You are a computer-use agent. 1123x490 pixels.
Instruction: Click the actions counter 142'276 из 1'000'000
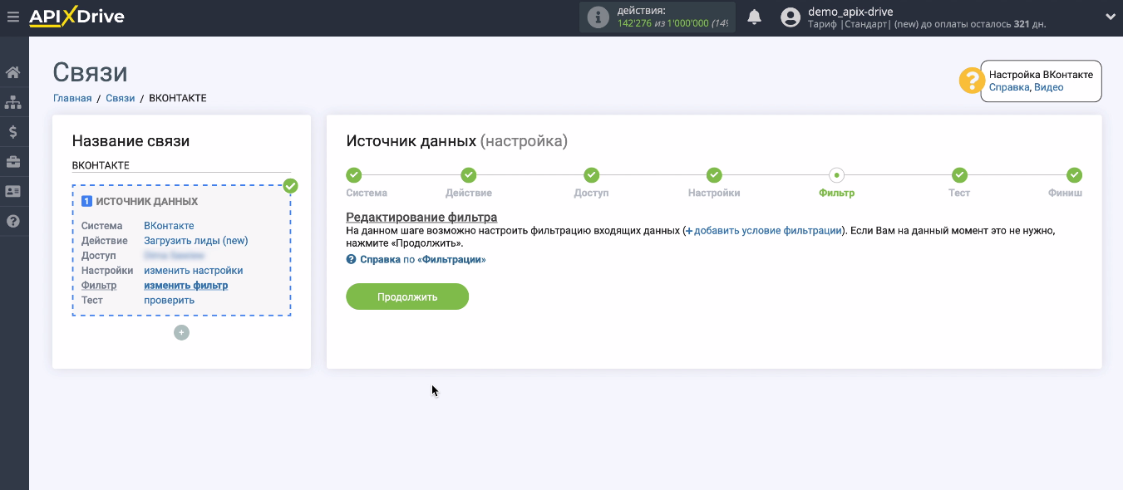point(672,23)
